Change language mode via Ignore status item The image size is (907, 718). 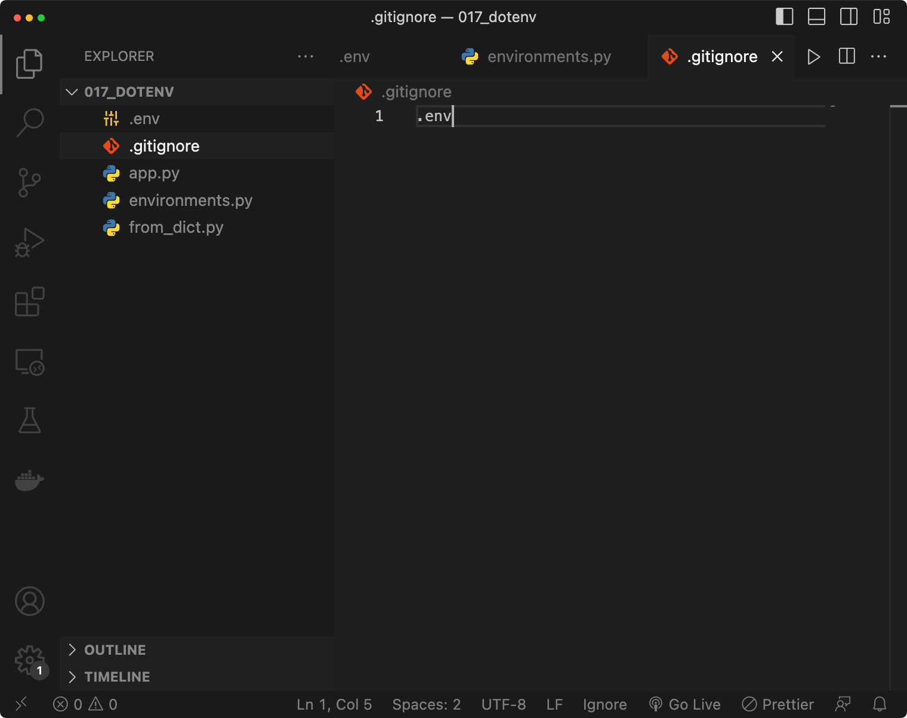[x=604, y=704]
